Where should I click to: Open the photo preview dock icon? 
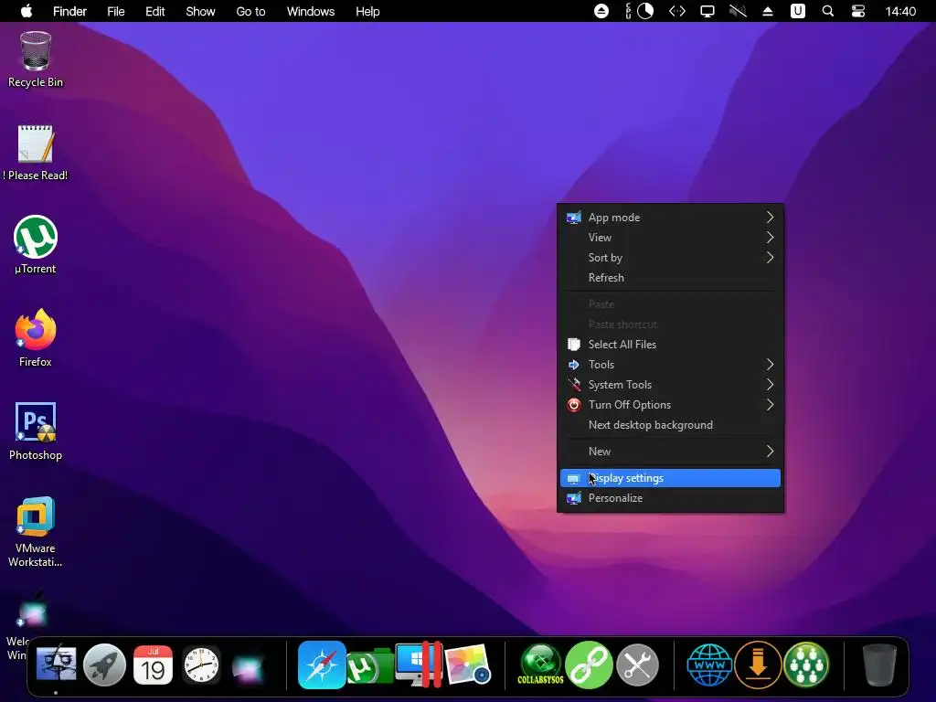(467, 665)
